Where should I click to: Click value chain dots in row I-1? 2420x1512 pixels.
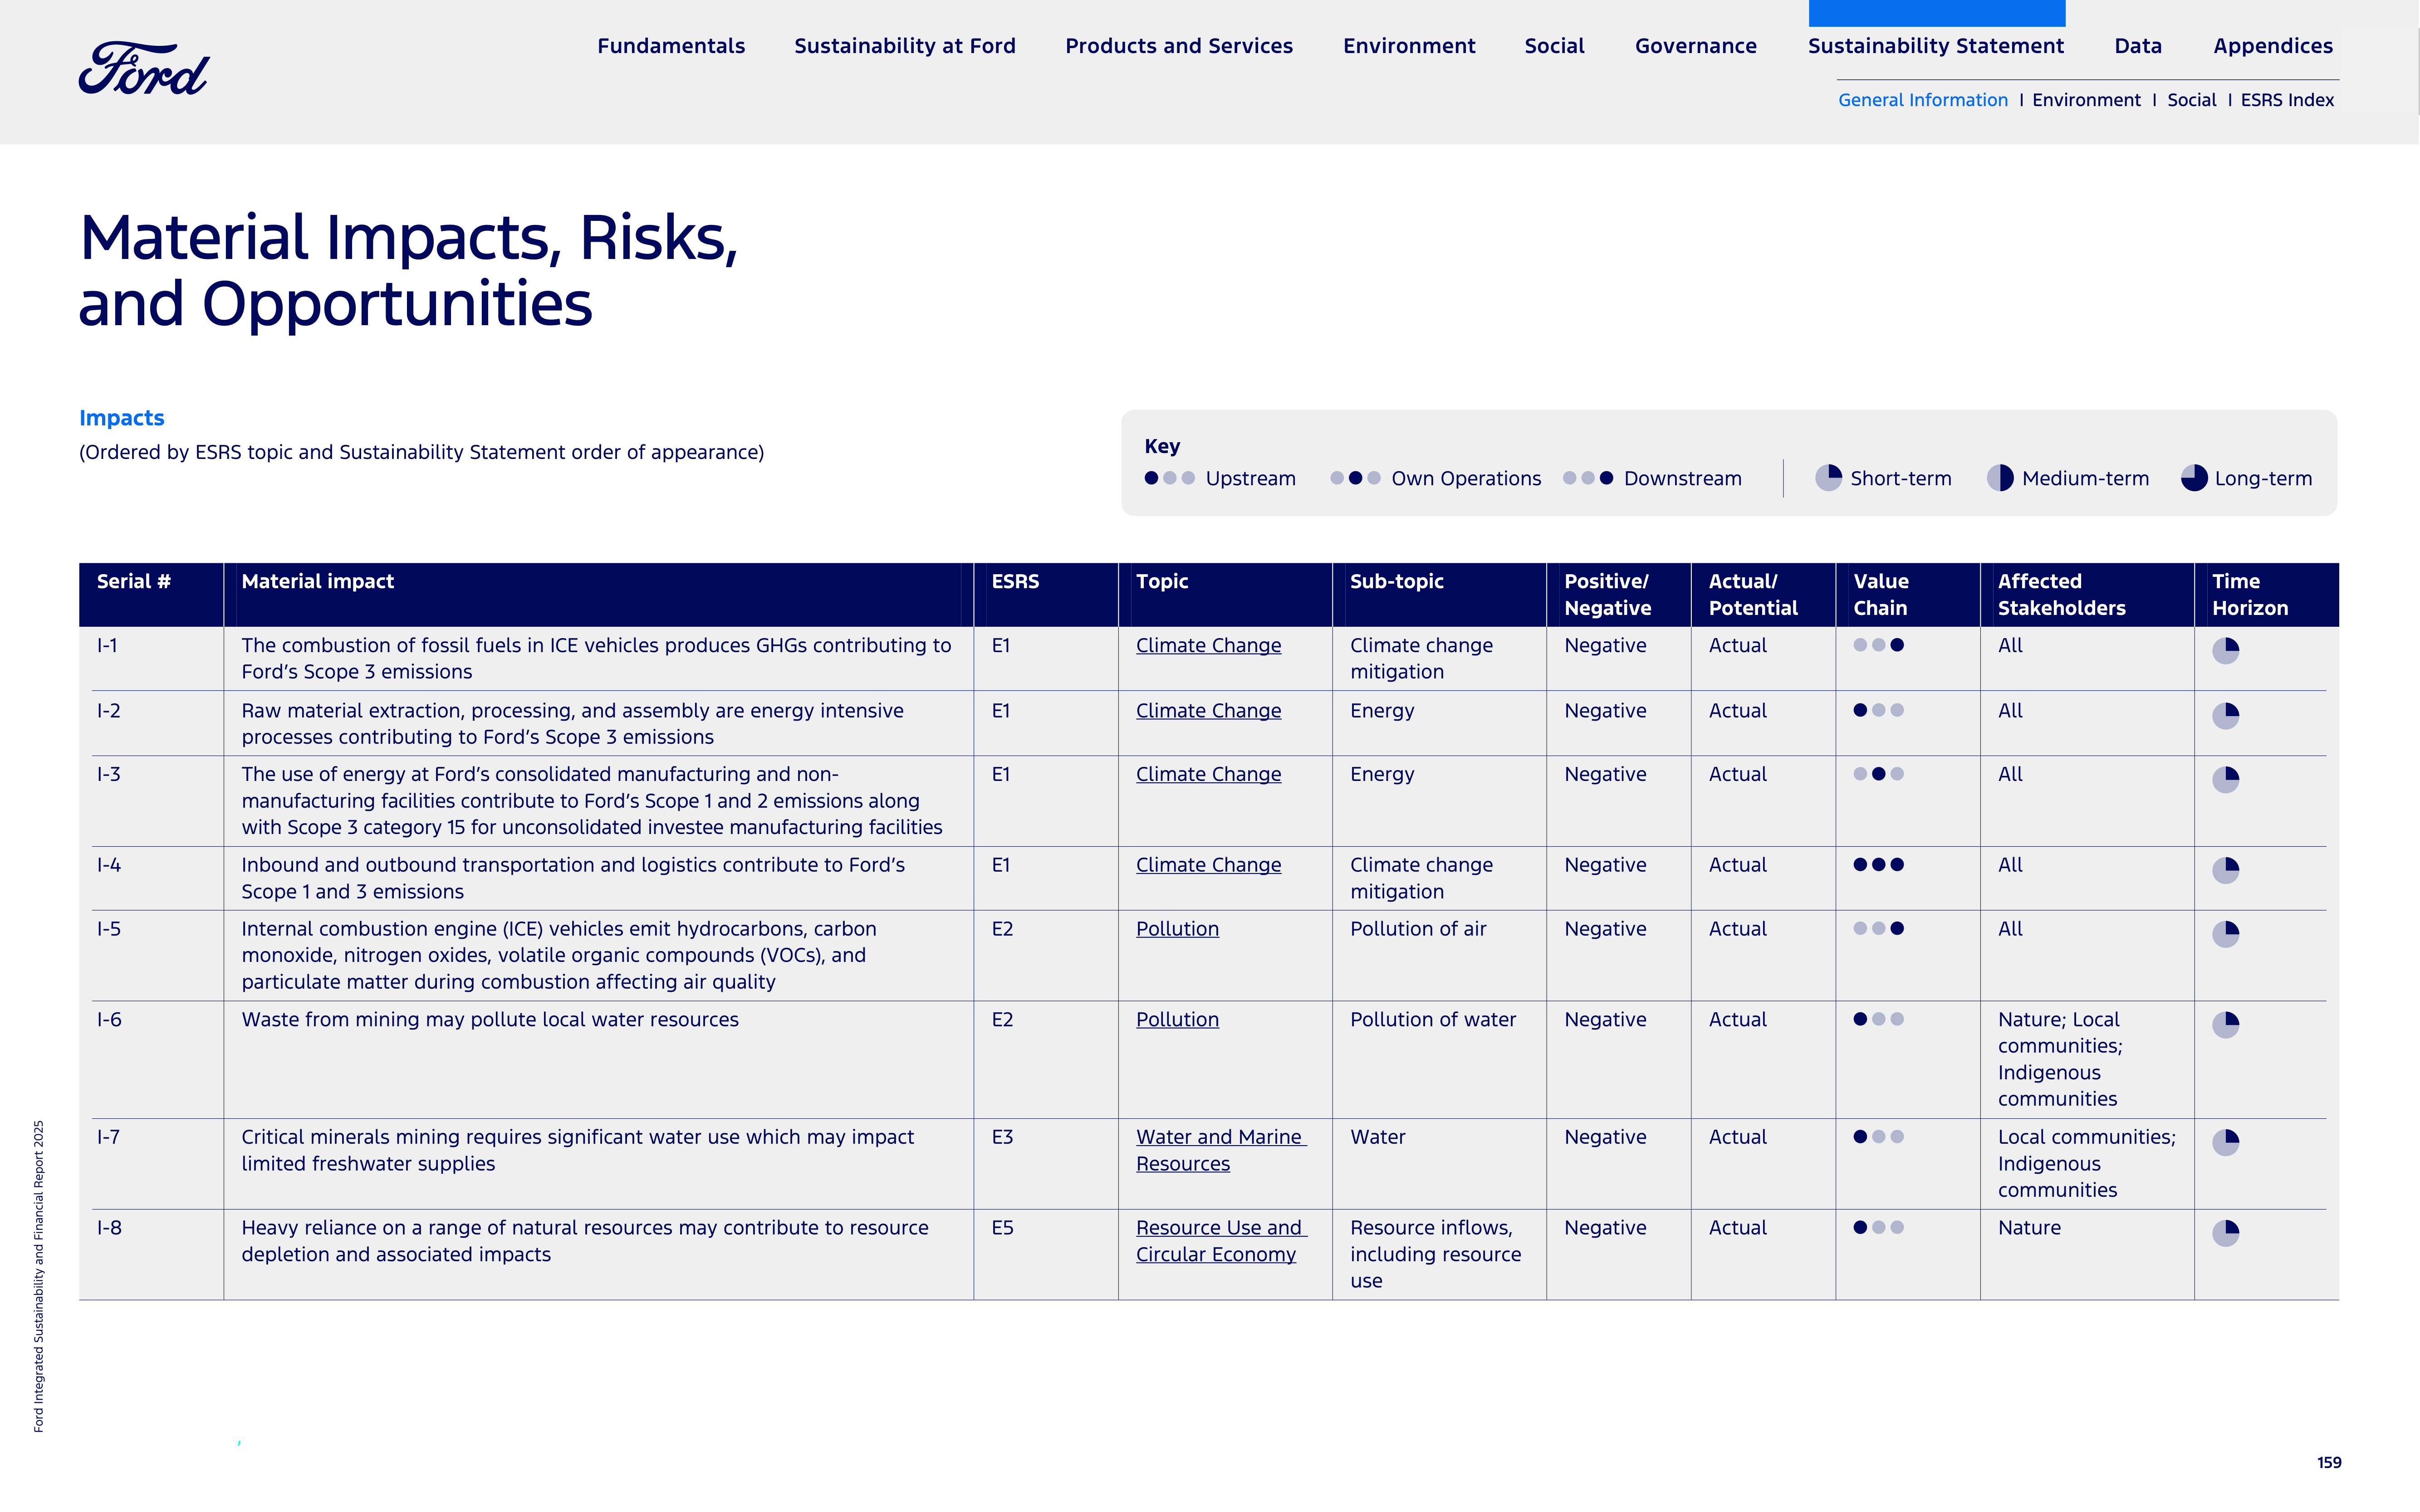coord(1879,645)
